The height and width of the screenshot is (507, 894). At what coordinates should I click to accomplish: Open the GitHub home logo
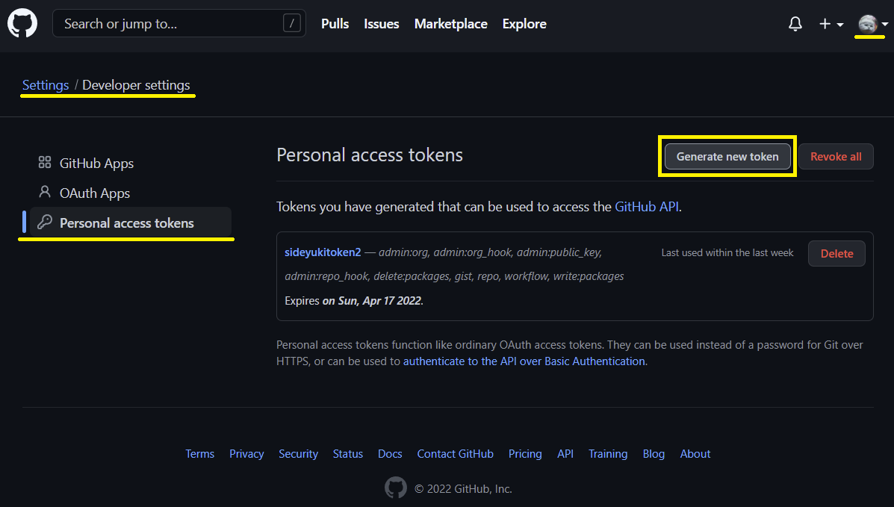pos(22,23)
